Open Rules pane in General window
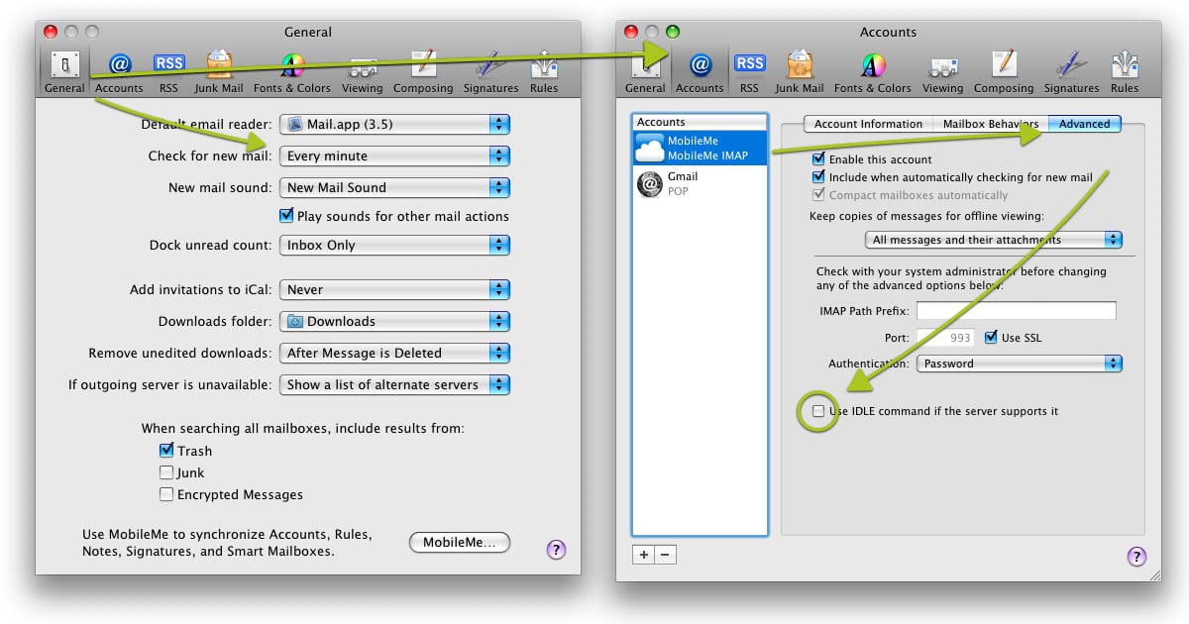The image size is (1189, 624). (x=544, y=72)
